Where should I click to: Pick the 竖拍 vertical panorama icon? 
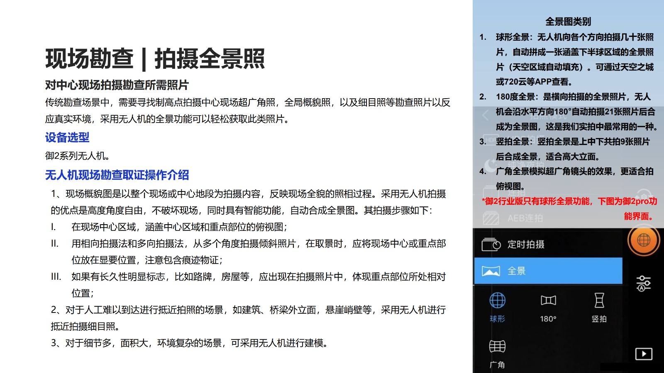pos(599,301)
